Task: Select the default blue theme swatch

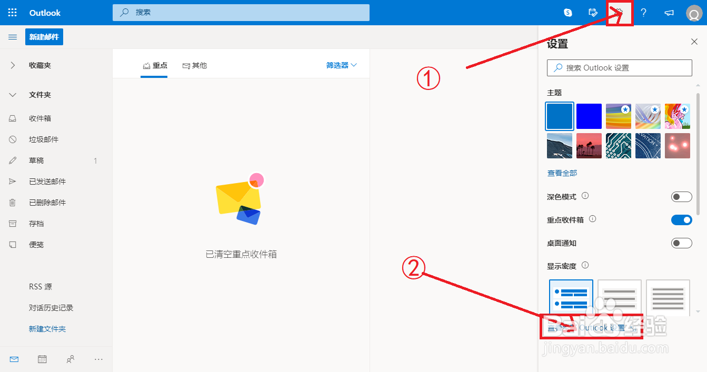Action: click(x=560, y=116)
